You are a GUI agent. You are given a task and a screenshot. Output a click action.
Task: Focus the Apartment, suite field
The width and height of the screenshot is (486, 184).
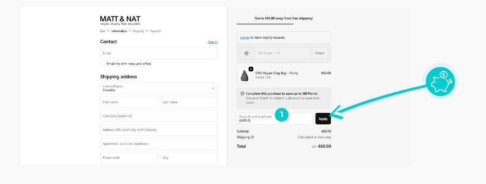(159, 144)
